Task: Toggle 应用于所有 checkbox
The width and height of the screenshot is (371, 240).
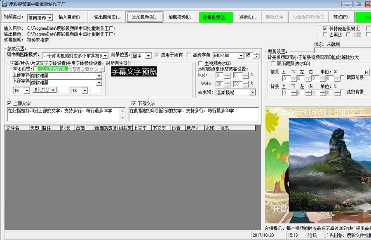Action: pyautogui.click(x=157, y=55)
